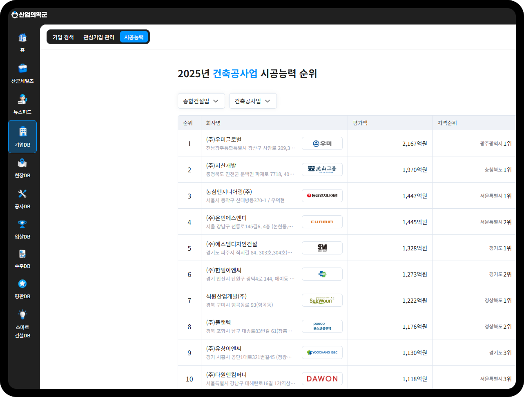The height and width of the screenshot is (397, 524).
Task: Open company (주)우미글로벌
Action: [224, 140]
